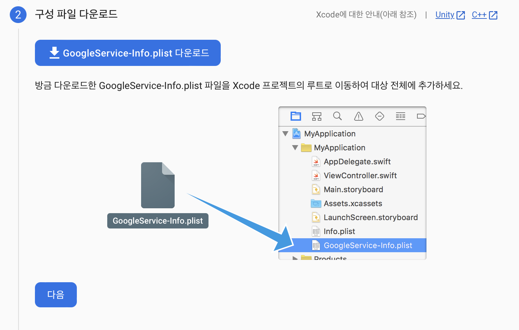The width and height of the screenshot is (519, 330).
Task: Click the Xcode에 대한 안내(아래 참조) text
Action: point(366,15)
